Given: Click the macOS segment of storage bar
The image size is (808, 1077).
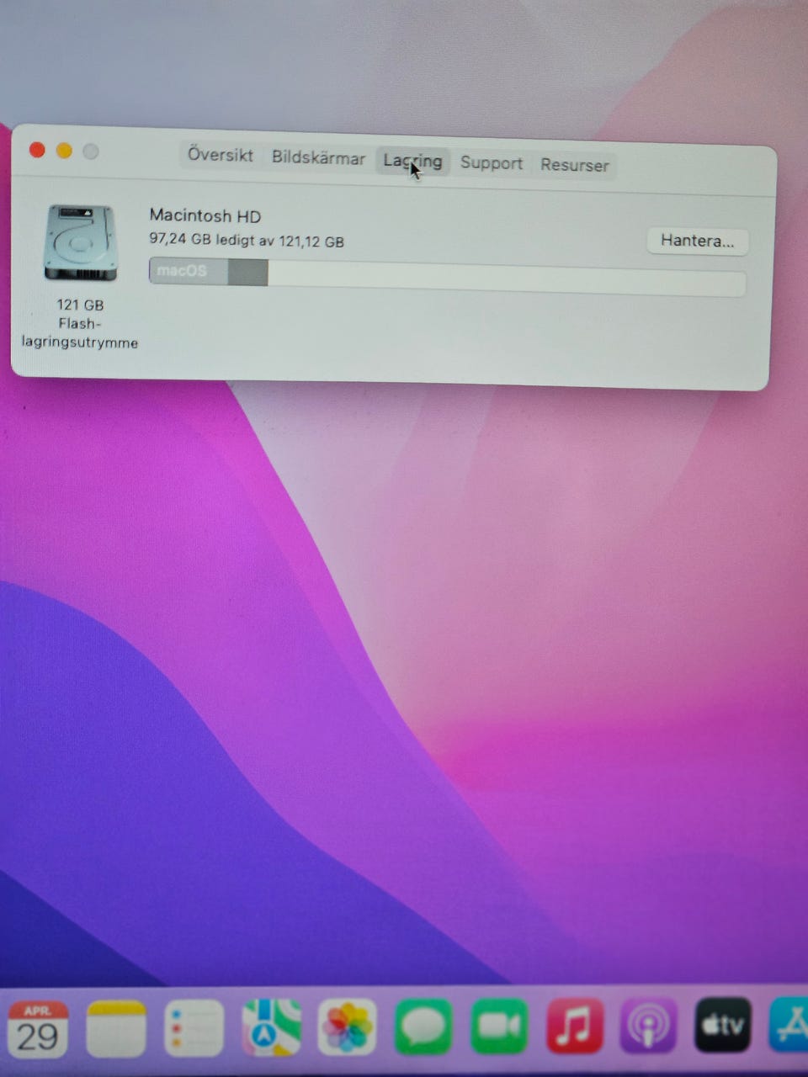Looking at the screenshot, I should click(189, 271).
